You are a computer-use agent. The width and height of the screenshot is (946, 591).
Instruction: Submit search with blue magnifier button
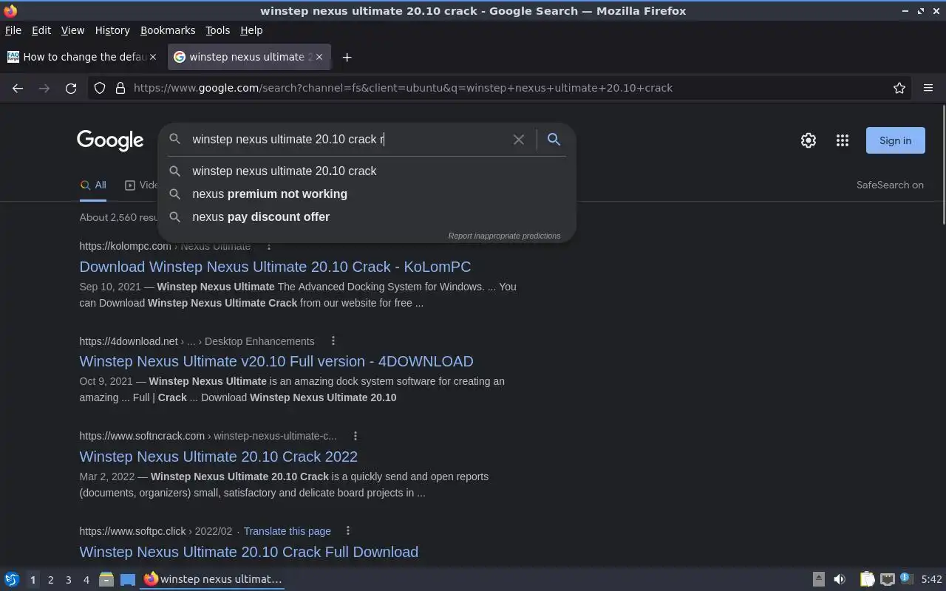[x=554, y=140]
